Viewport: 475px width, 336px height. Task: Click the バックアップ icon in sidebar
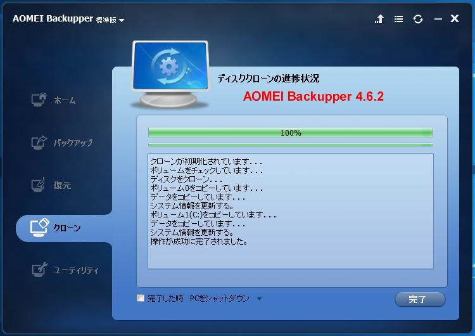[39, 142]
